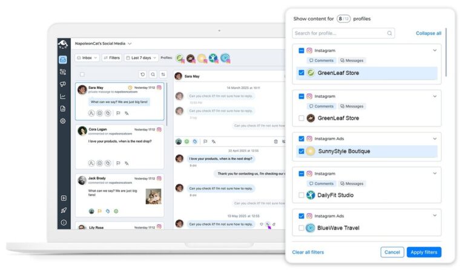Image resolution: width=465 pixels, height=275 pixels.
Task: Click the translate icon in conversation toolbar
Action: (x=214, y=141)
